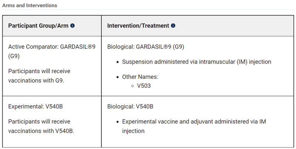Click info icon beside Participant Group/Arm

(x=73, y=26)
